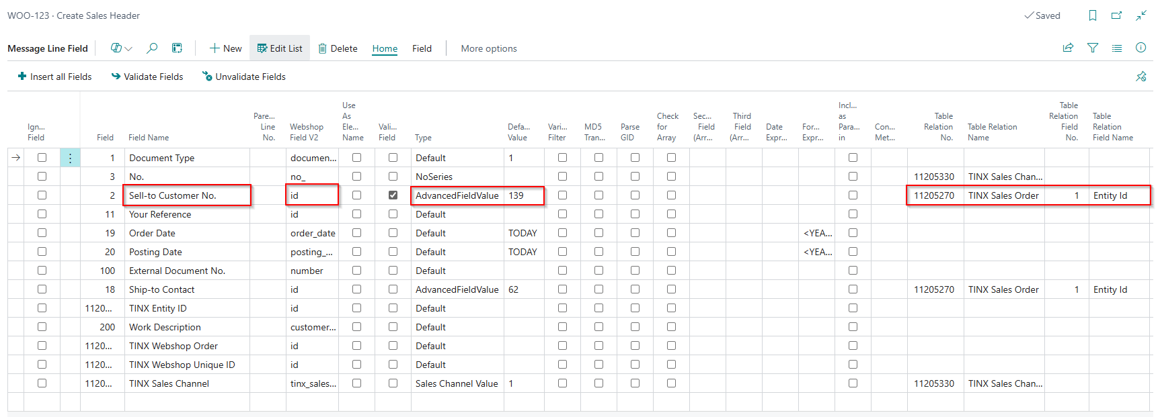Open the Field menu
This screenshot has width=1160, height=417.
[x=422, y=48]
